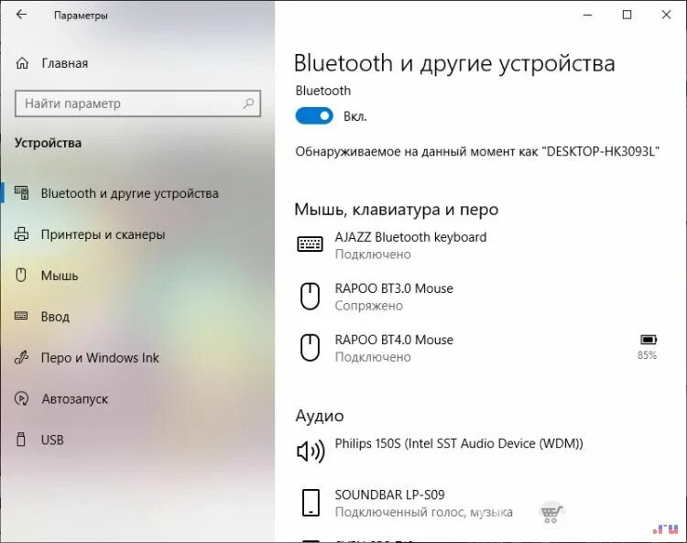
Task: Click the DESKTOP-HK3093L discoverable name text
Action: tap(601, 151)
